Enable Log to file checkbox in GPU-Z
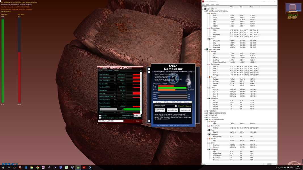This screenshot has height=170, width=303. [100, 116]
